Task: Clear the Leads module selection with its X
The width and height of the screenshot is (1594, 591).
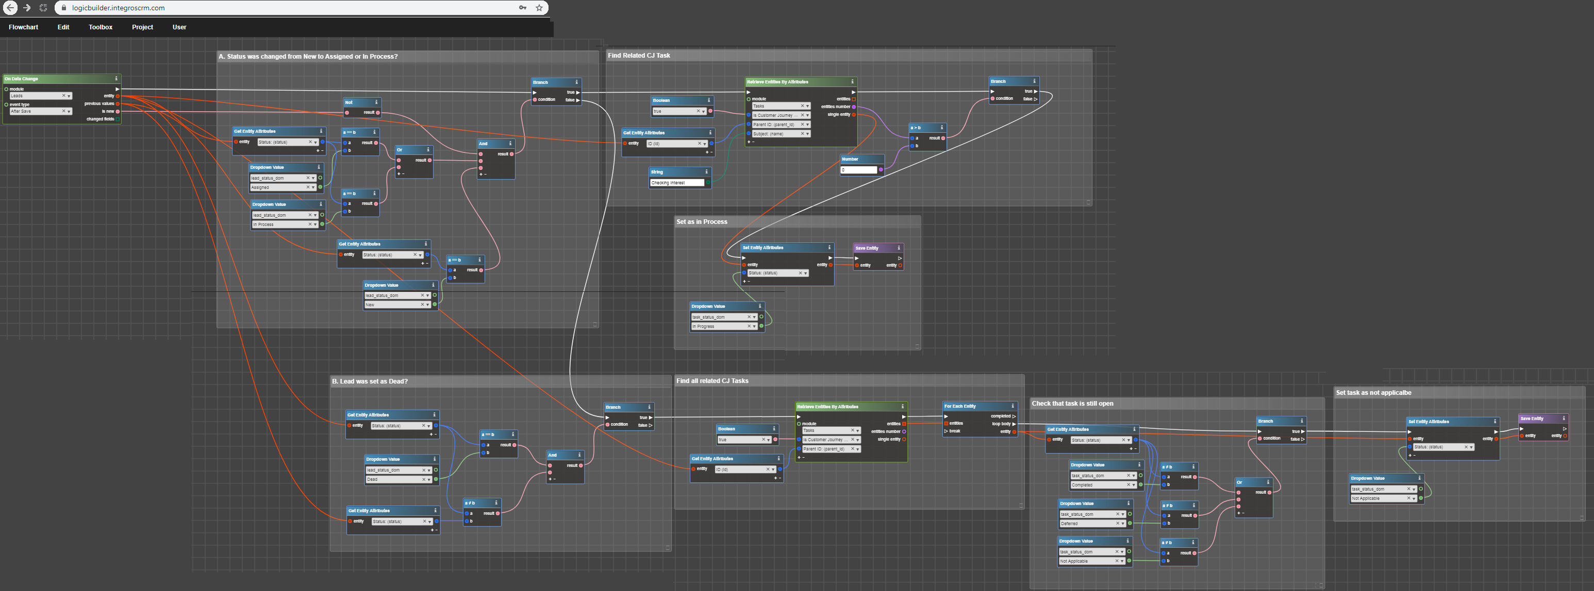Action: [63, 96]
